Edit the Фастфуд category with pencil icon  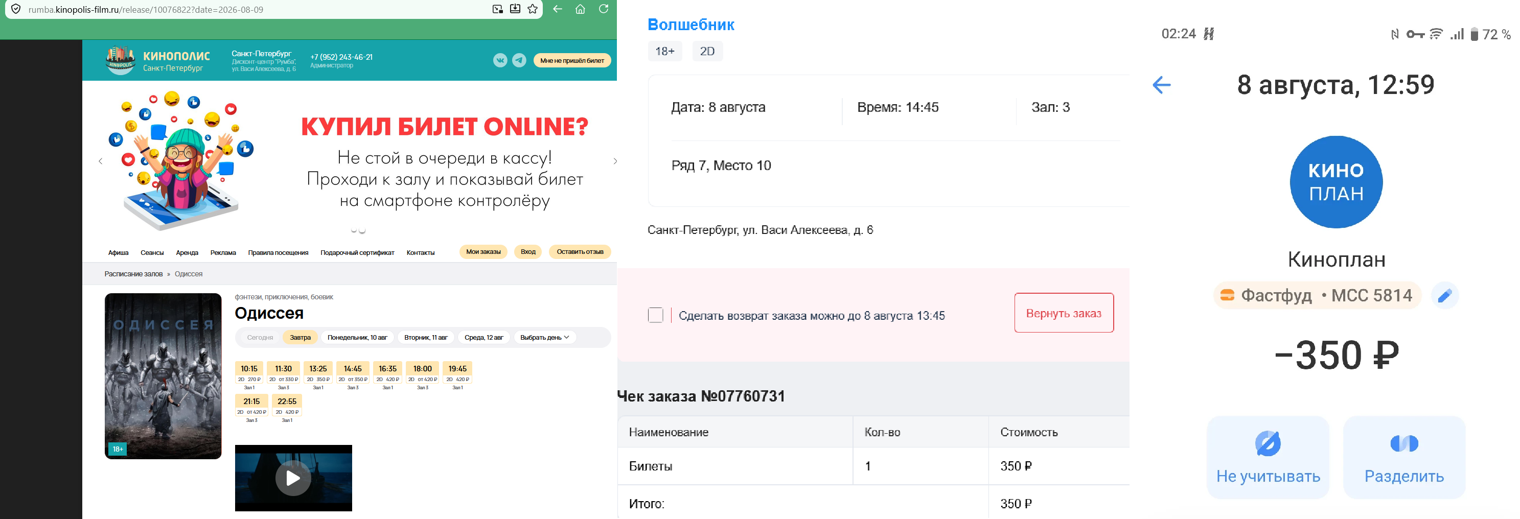1445,295
